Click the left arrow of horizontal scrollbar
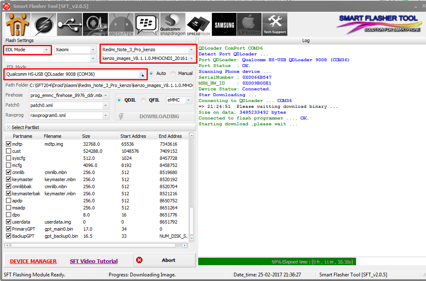The image size is (426, 281). click(7, 245)
